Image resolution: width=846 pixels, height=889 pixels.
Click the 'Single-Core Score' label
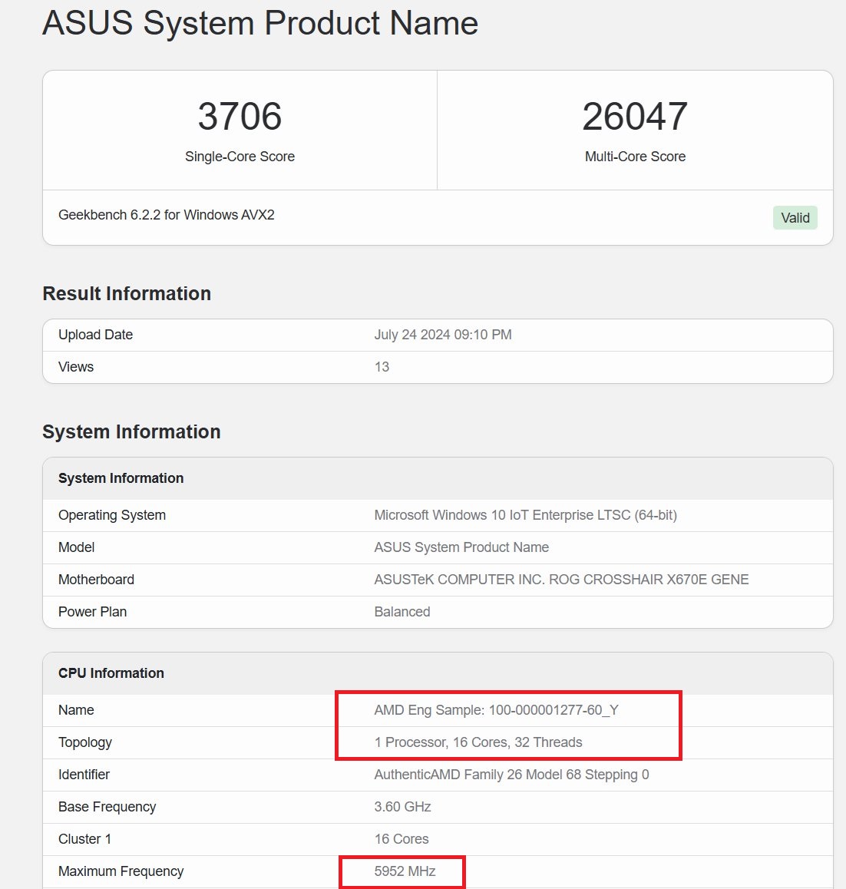[240, 157]
